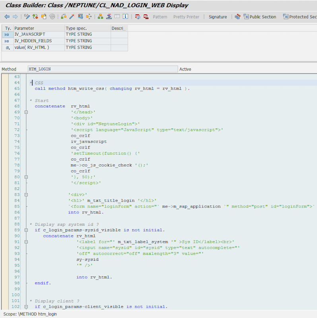The image size is (317, 318).
Task: Click 'me->co_js_cookie_check' on line 78
Action: [101, 165]
